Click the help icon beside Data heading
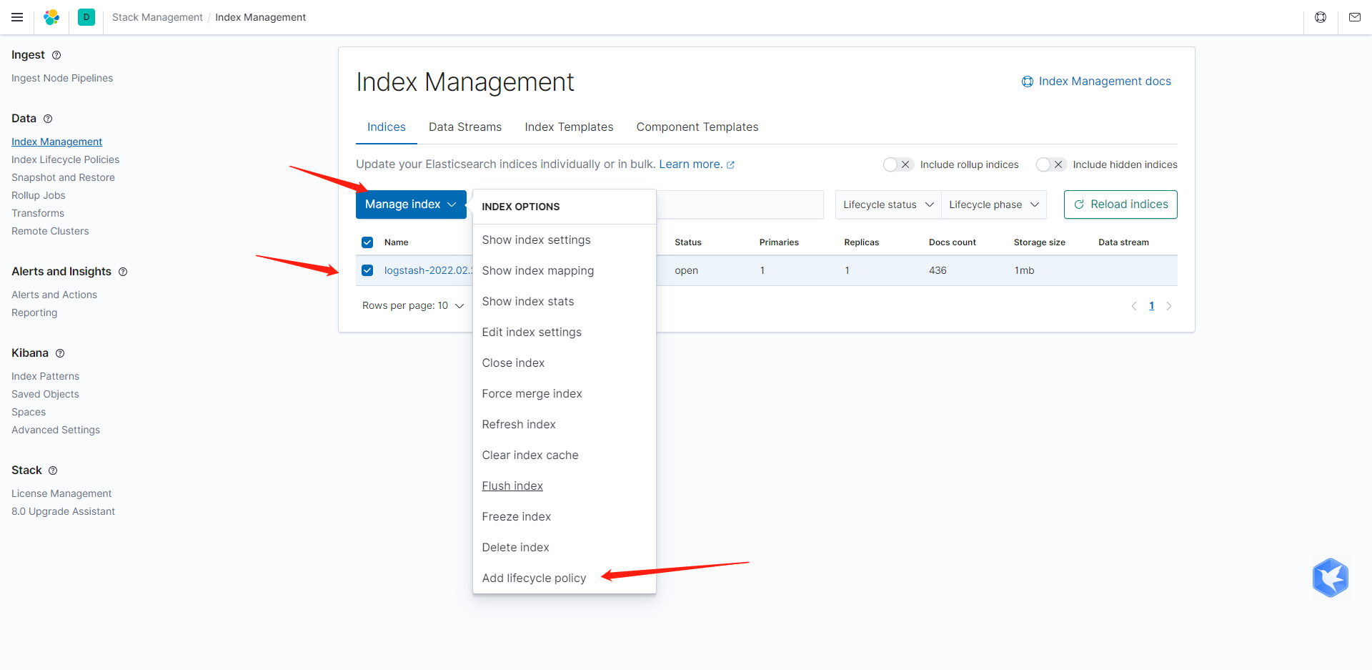Viewport: 1372px width, 670px height. coord(48,119)
